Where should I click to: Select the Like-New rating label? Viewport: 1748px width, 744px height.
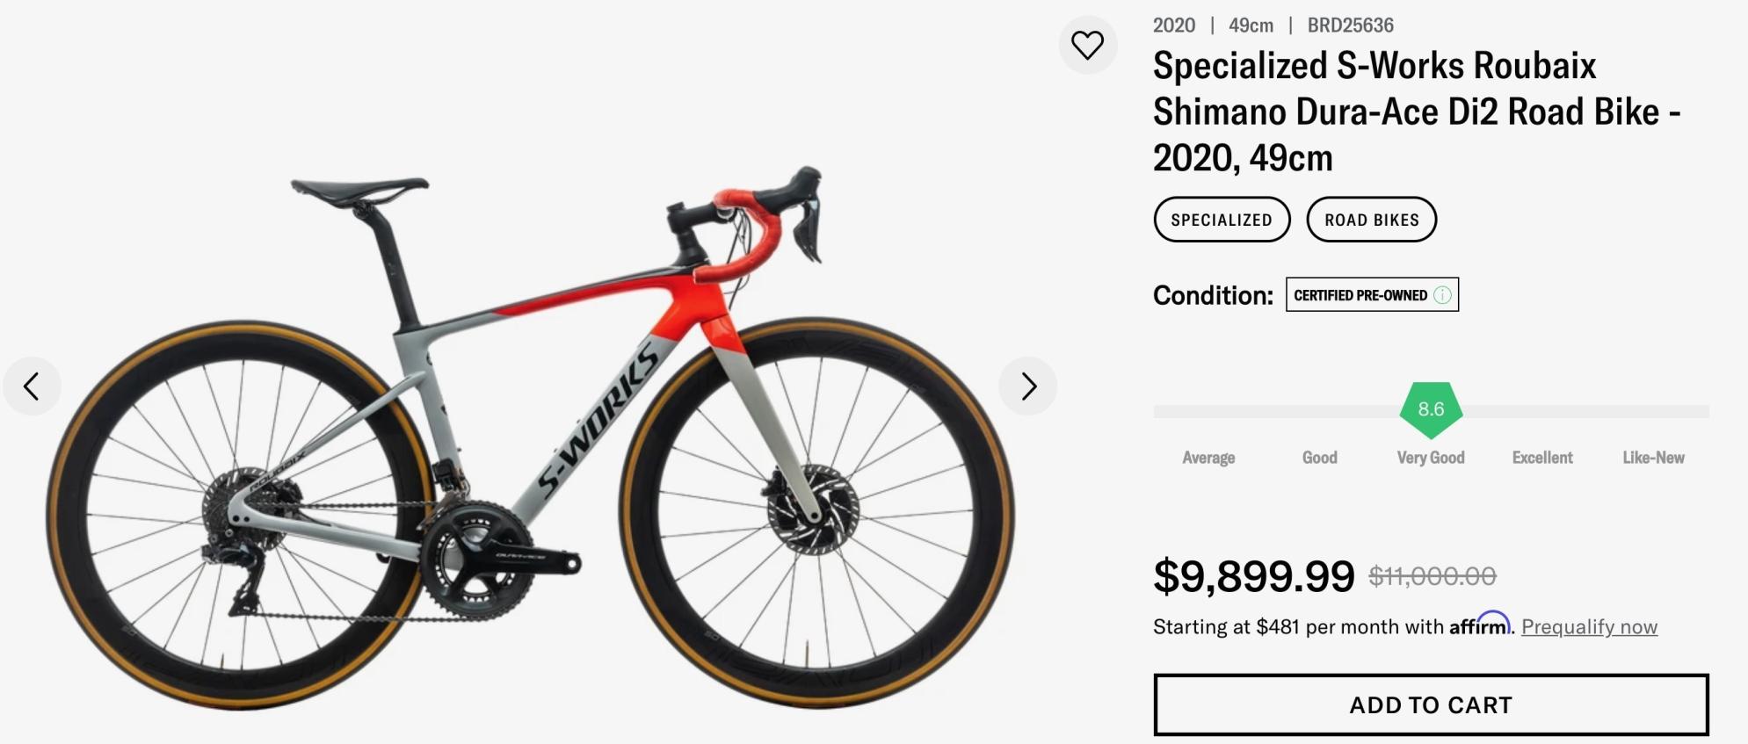coord(1654,458)
